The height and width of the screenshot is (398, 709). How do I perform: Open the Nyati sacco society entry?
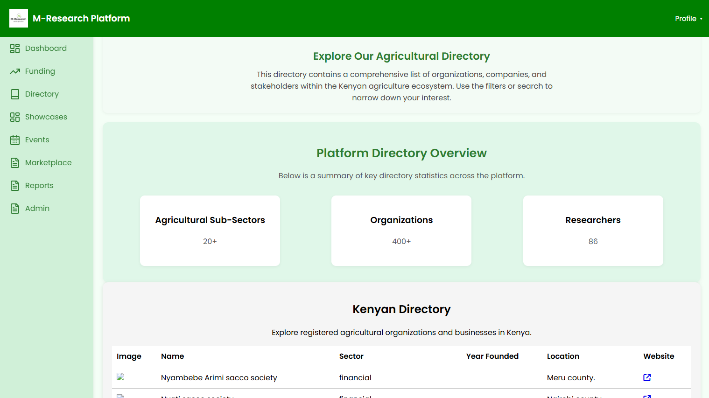(x=197, y=396)
